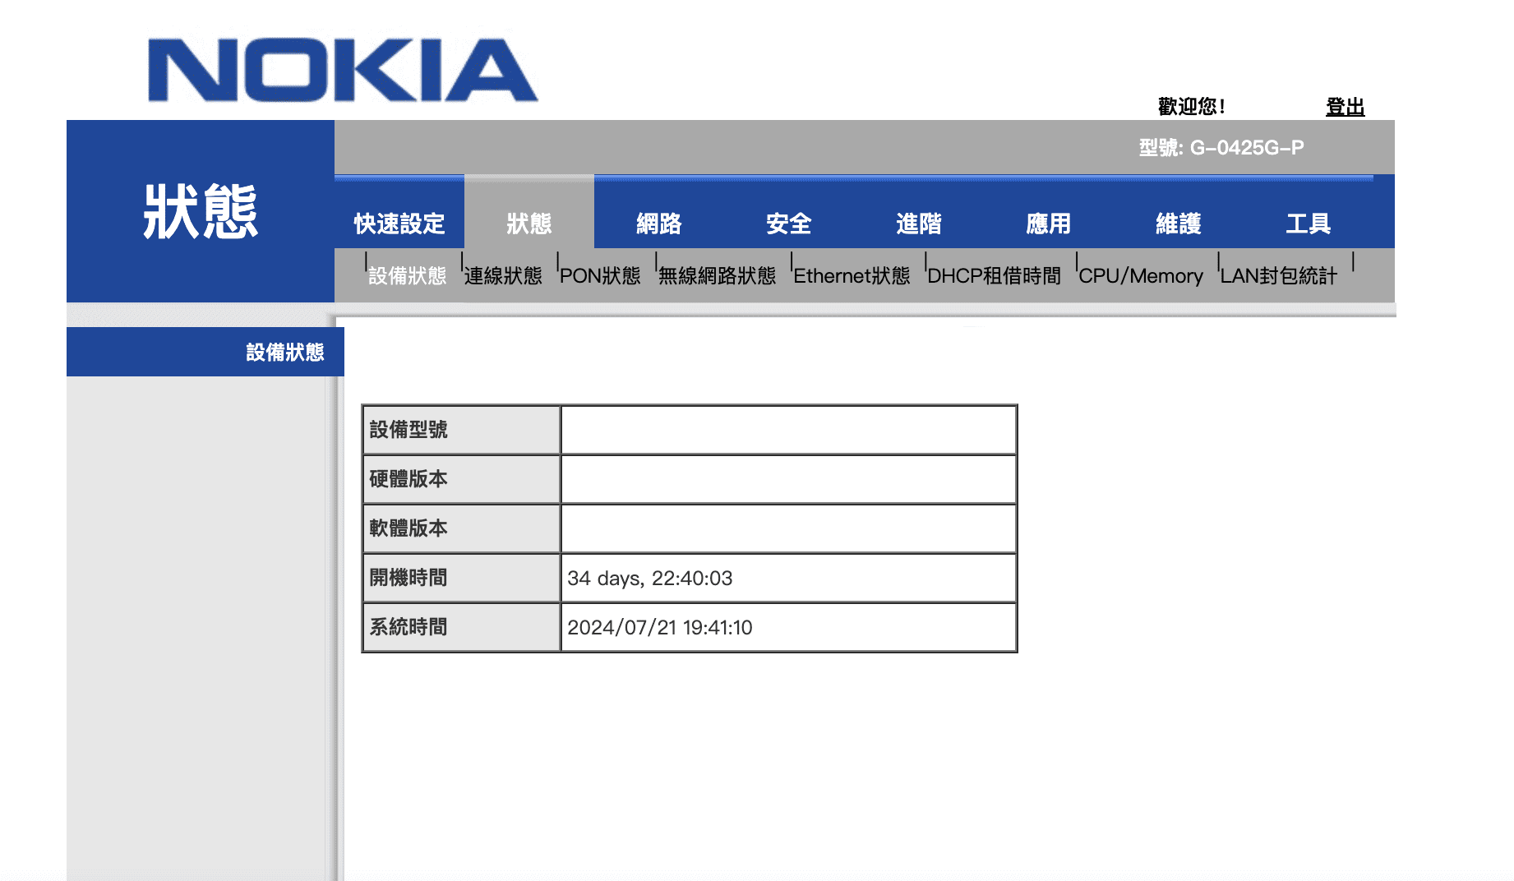Click the 軟體版本 row label
This screenshot has width=1514, height=881.
coord(409,528)
